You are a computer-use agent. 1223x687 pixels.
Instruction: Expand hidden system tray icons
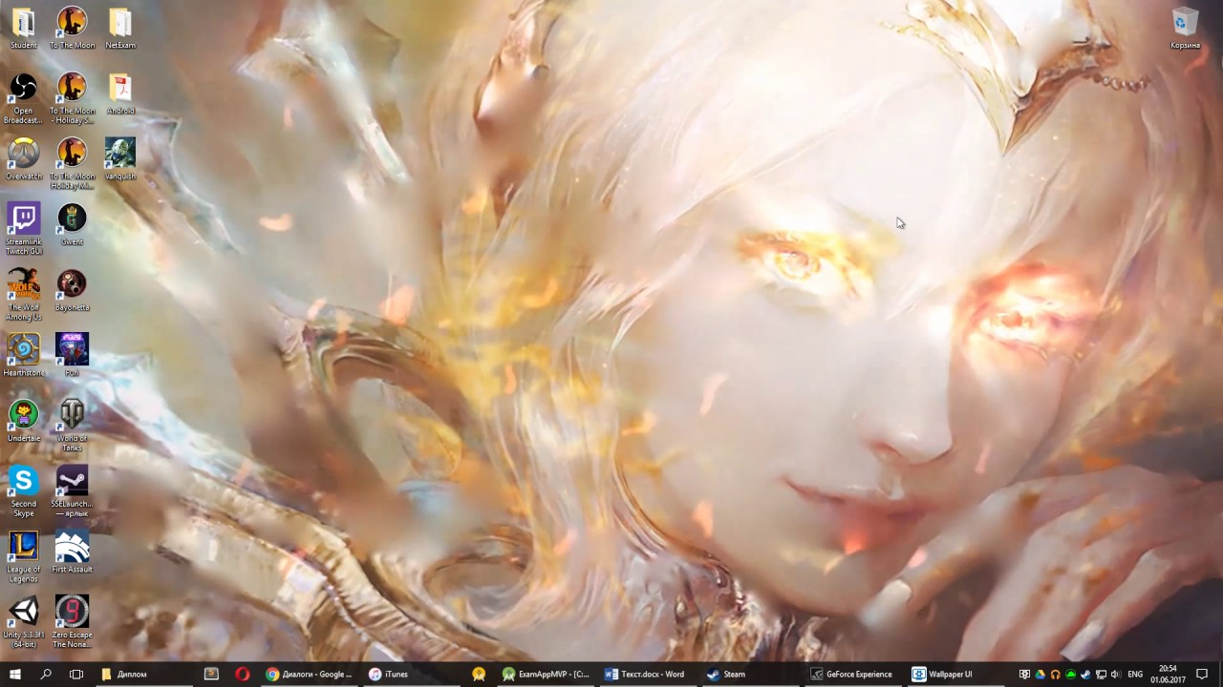[1025, 674]
